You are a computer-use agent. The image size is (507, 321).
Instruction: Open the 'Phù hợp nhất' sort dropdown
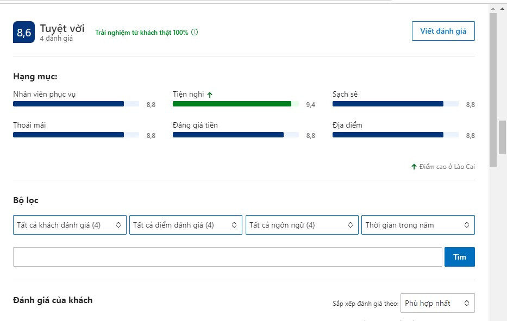[437, 303]
